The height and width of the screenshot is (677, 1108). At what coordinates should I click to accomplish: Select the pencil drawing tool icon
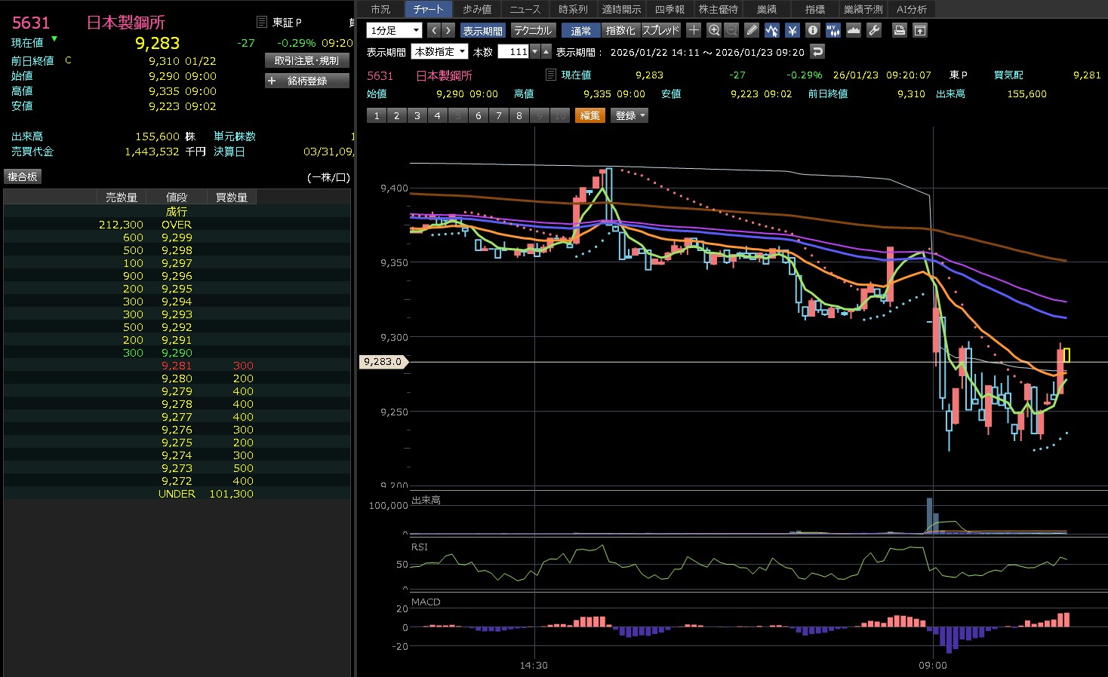click(752, 30)
